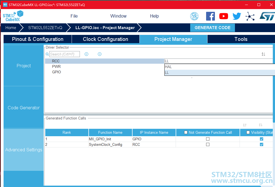Click the MX app icon in title bar
The height and width of the screenshot is (187, 275).
[5, 5]
